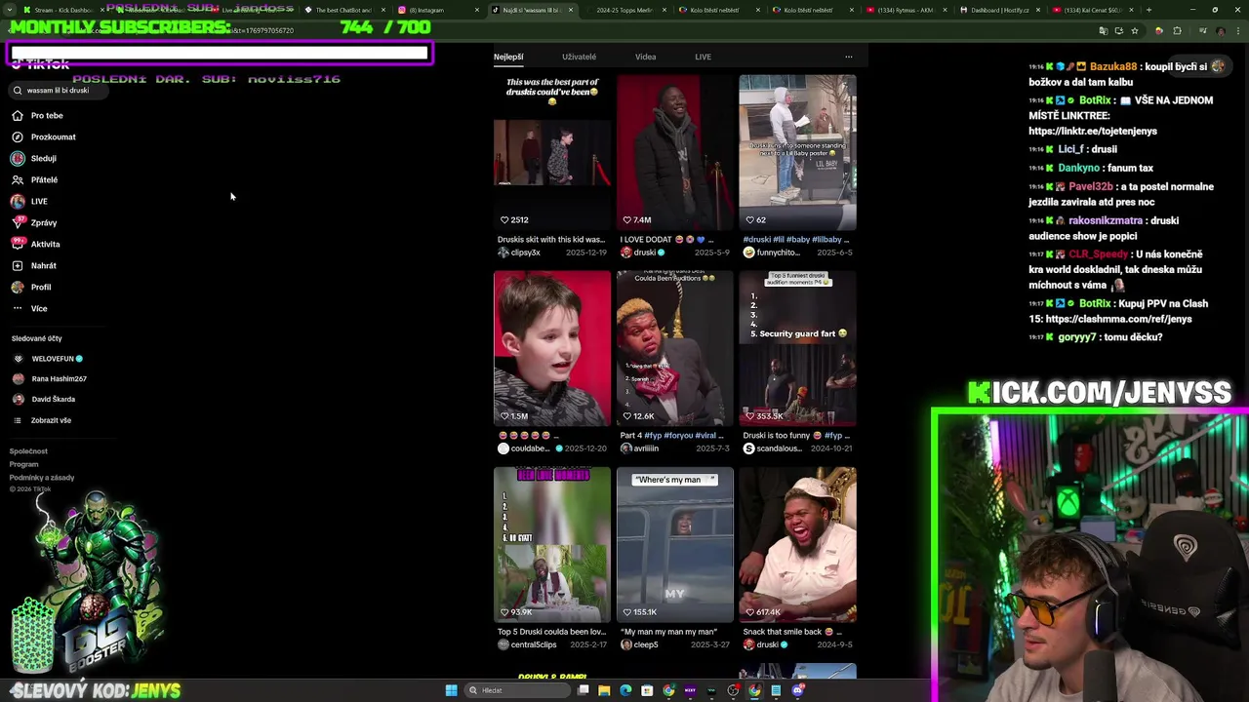Open the clashmma.com link in chat
This screenshot has height=702, width=1249.
point(1118,319)
